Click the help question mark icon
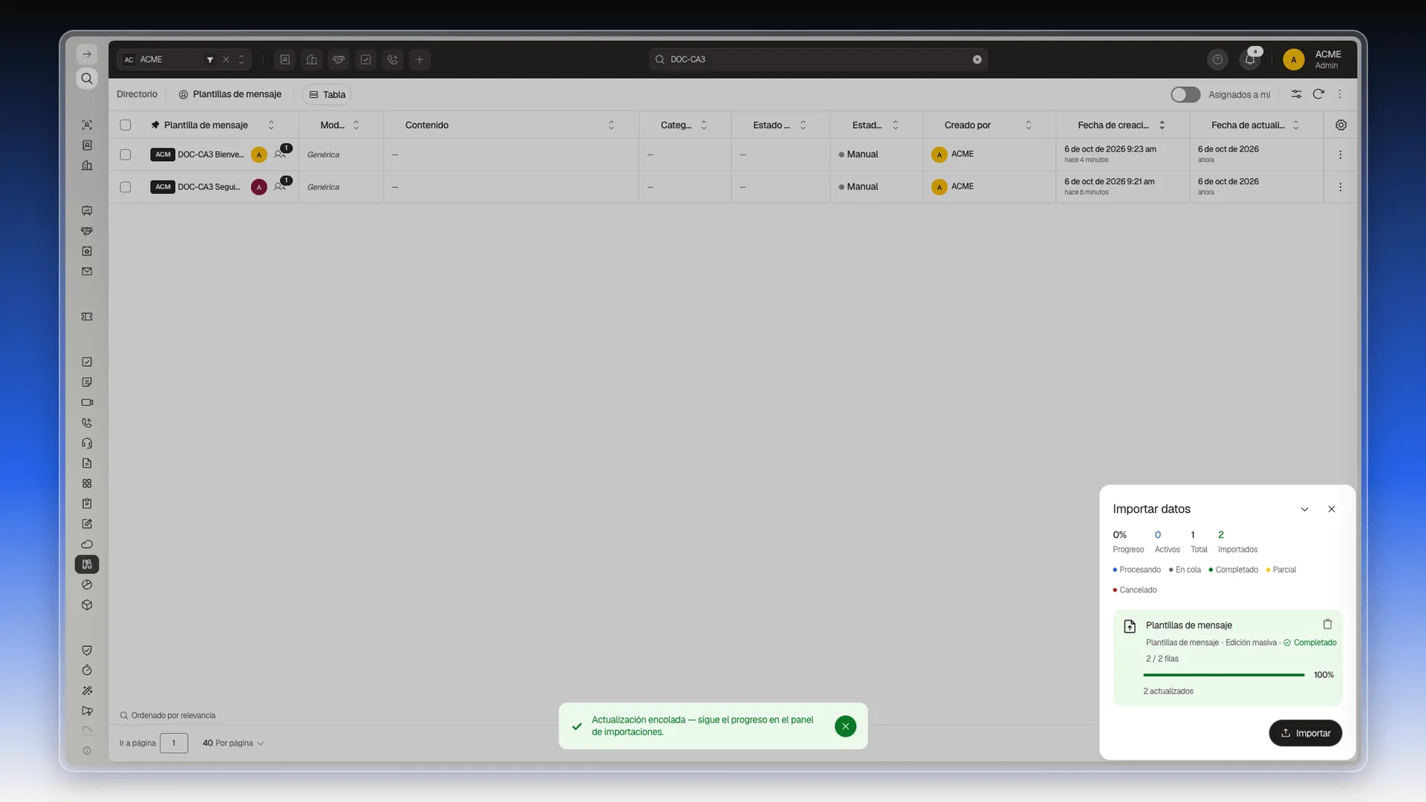 pos(1217,59)
